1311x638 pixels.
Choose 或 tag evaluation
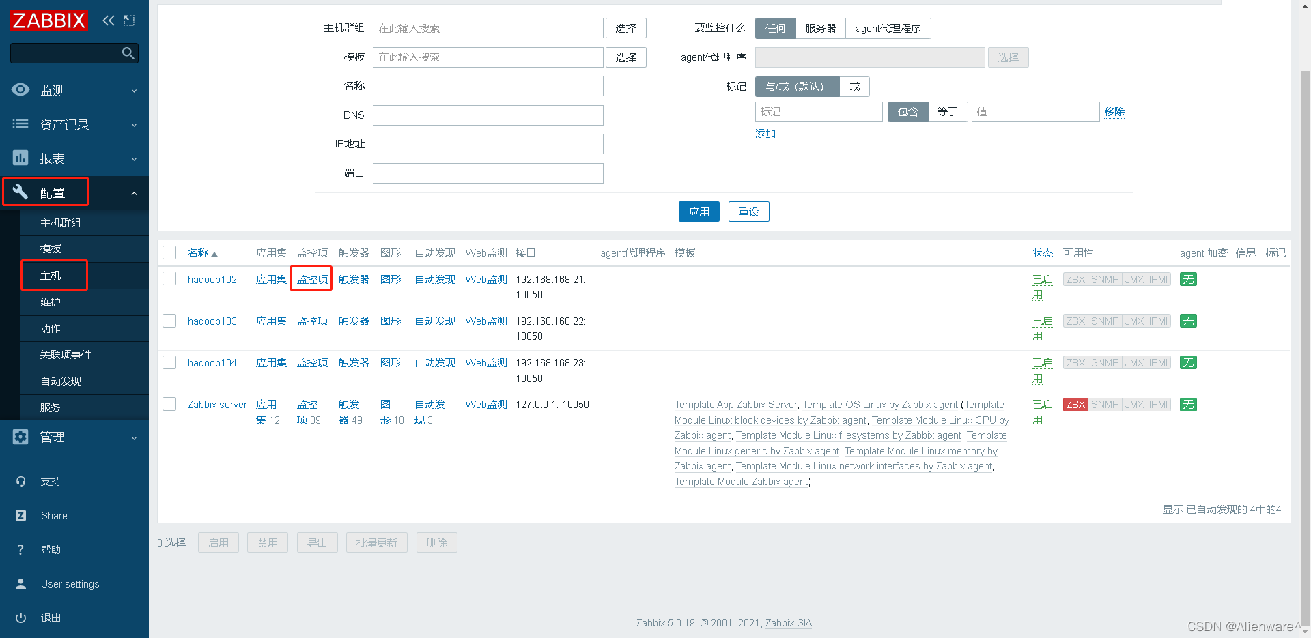click(x=855, y=87)
